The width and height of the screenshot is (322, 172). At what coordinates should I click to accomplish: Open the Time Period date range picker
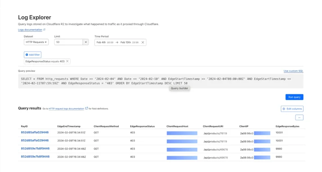coord(120,42)
